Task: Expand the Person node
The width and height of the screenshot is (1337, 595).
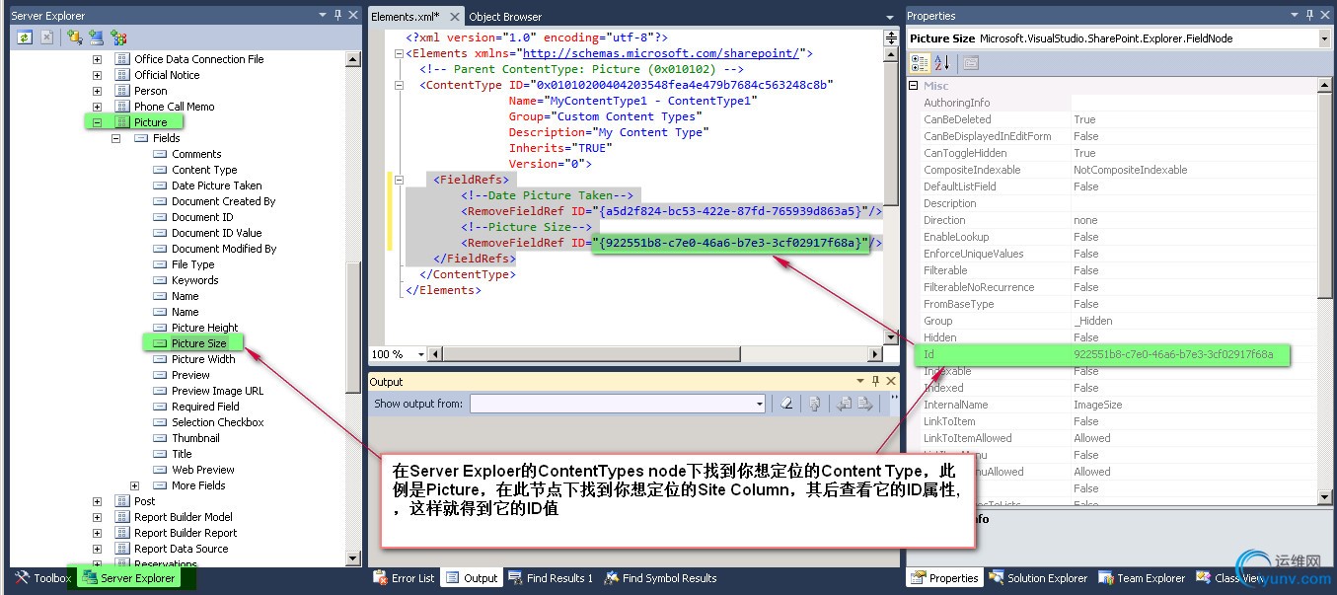Action: (x=97, y=91)
